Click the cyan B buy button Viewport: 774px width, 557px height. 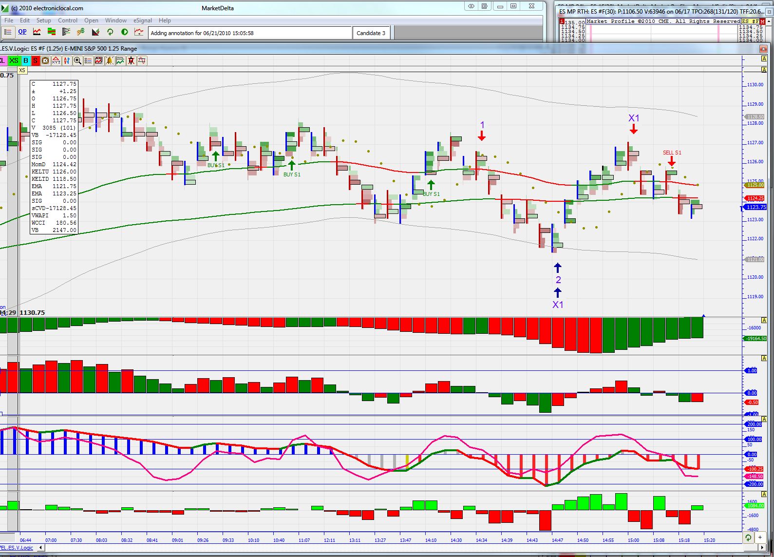tap(26, 60)
